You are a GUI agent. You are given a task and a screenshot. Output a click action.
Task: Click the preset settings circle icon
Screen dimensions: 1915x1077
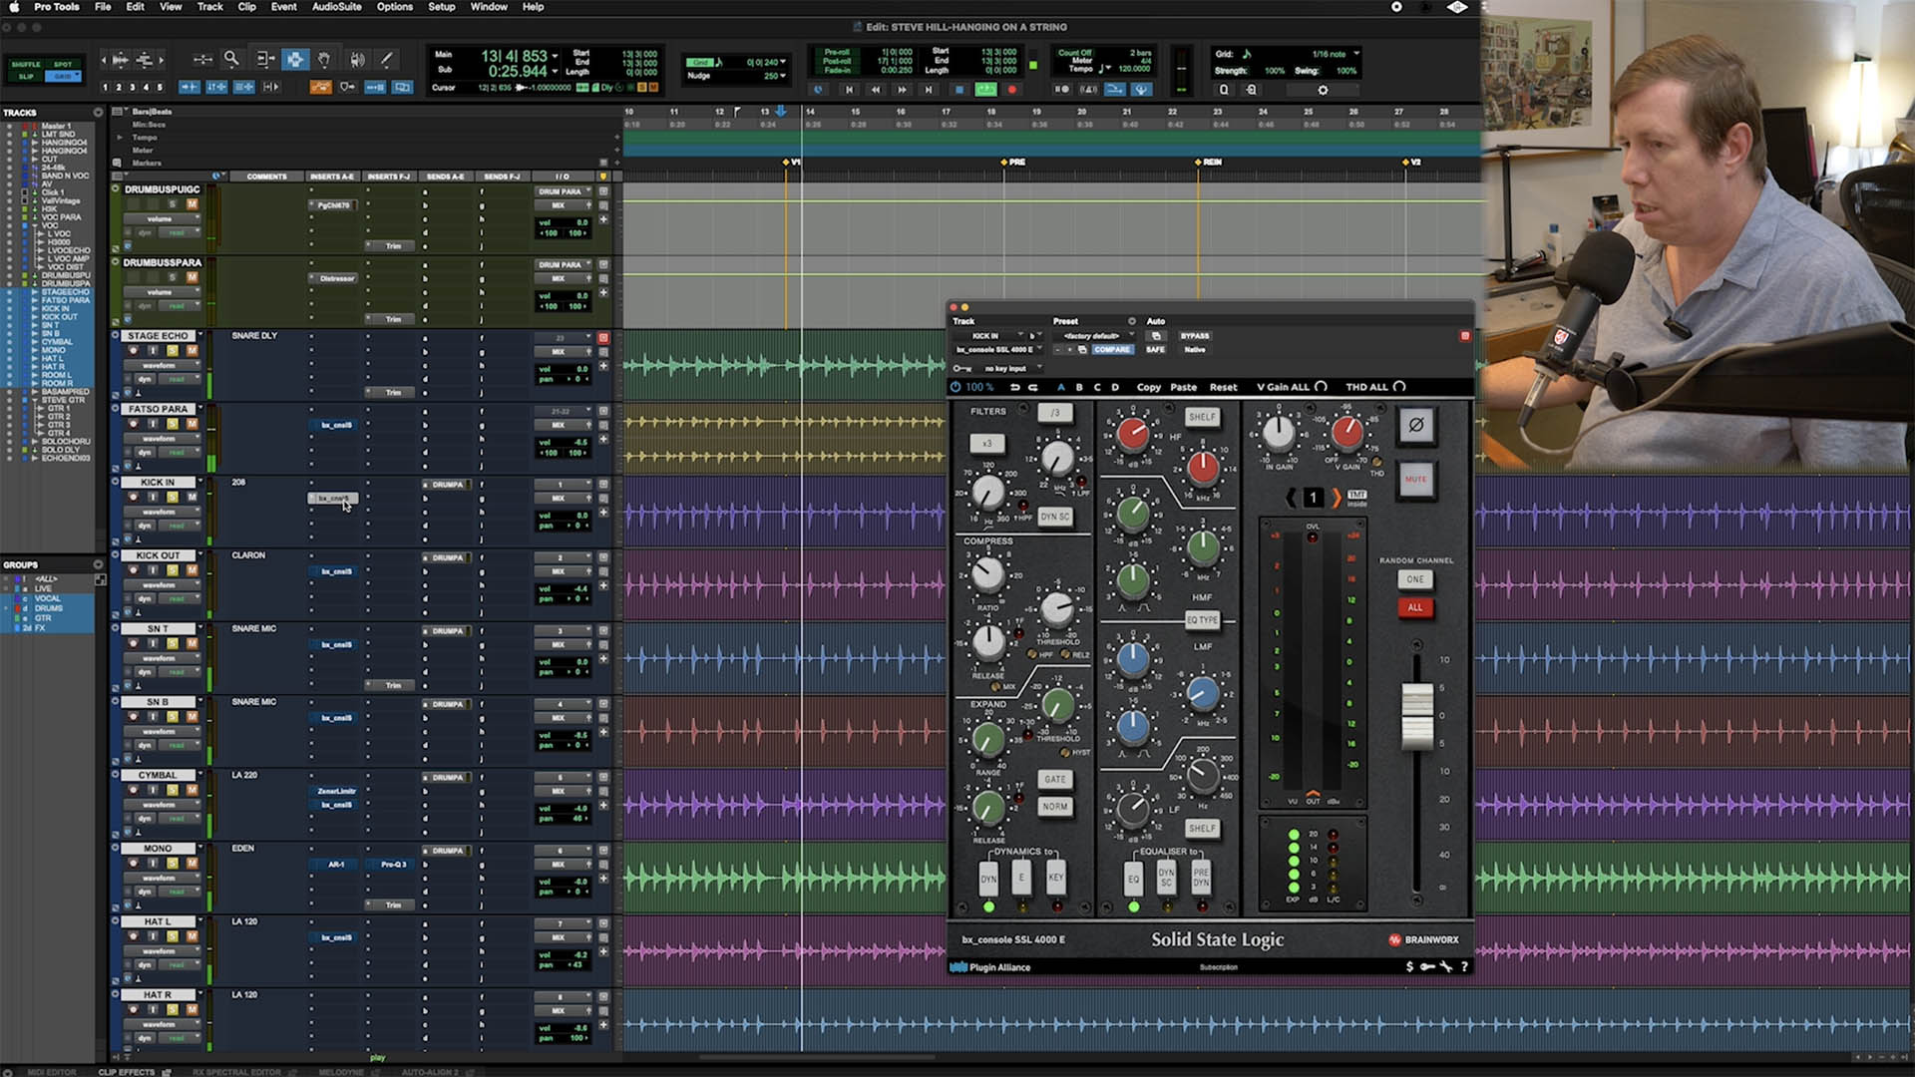pyautogui.click(x=1131, y=321)
